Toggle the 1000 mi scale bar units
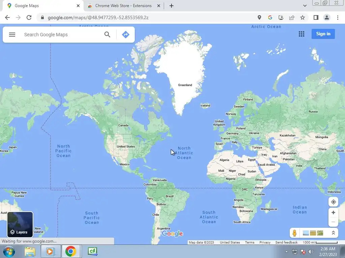Viewport: 345px width, 258px height. click(320, 243)
